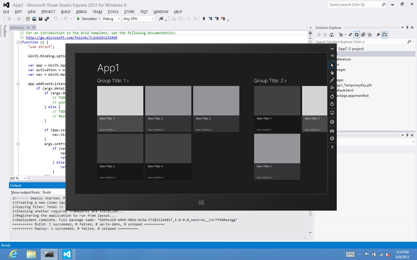Image resolution: width=417 pixels, height=260 pixels.
Task: Open the PROJECT menu
Action: [x=48, y=12]
